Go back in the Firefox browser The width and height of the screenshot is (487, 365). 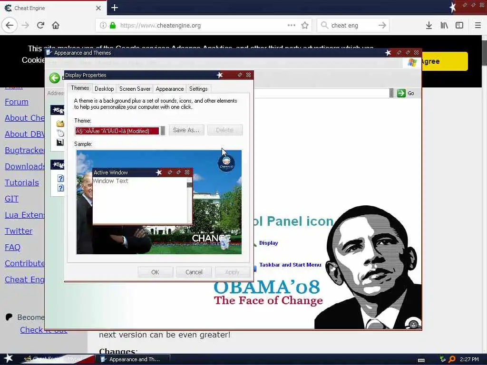click(10, 25)
